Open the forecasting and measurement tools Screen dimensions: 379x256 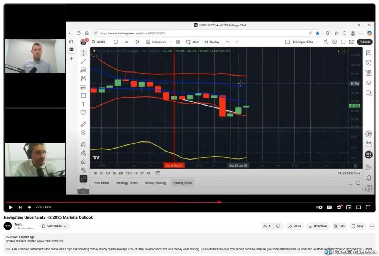[83, 87]
